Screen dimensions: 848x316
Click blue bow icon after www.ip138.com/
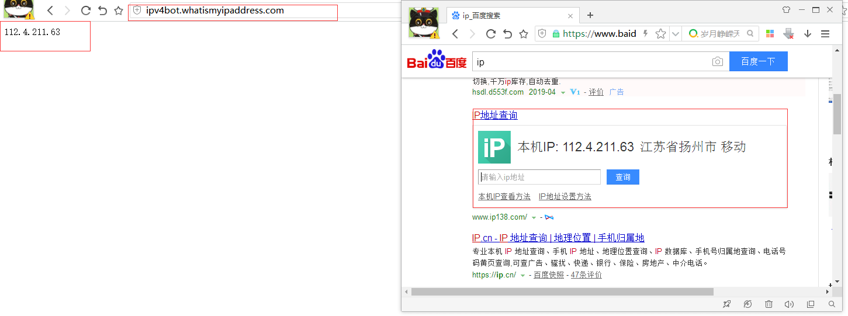[549, 217]
